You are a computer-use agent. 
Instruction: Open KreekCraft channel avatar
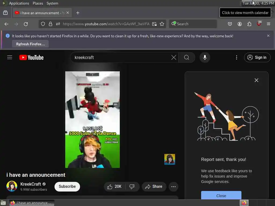pyautogui.click(x=12, y=186)
